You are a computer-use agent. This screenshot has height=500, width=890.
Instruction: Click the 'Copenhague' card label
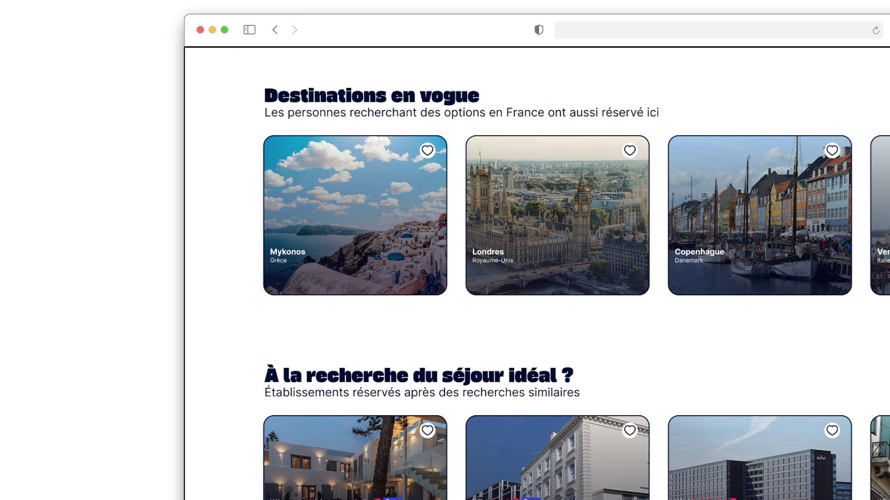pos(699,252)
